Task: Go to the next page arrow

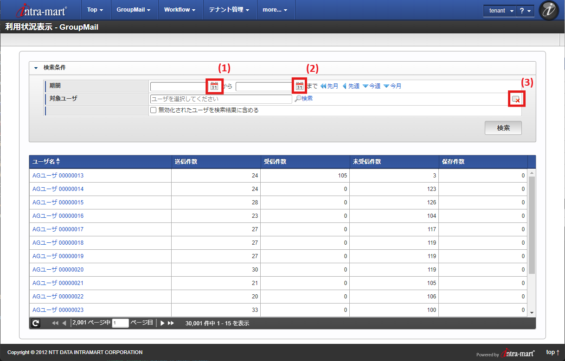Action: point(162,323)
